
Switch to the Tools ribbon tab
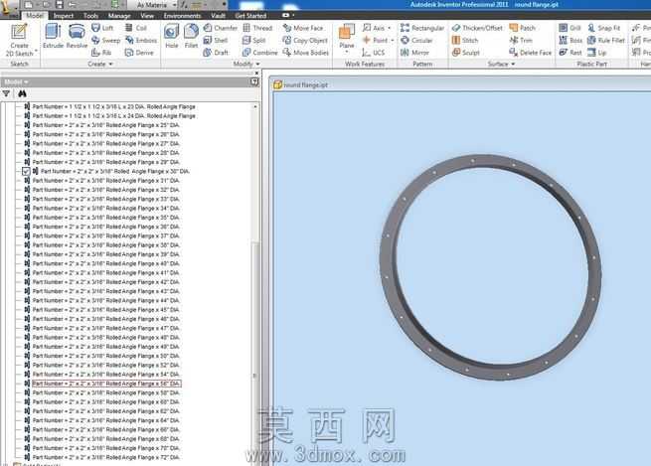[90, 16]
